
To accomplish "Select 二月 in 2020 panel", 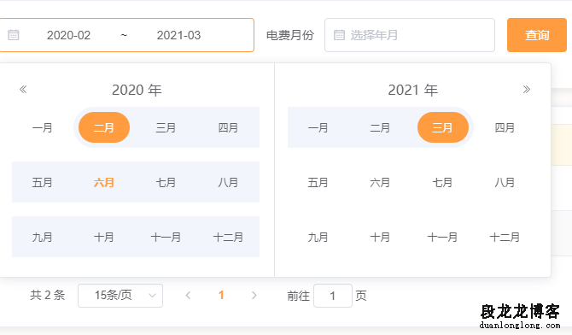I will [104, 127].
